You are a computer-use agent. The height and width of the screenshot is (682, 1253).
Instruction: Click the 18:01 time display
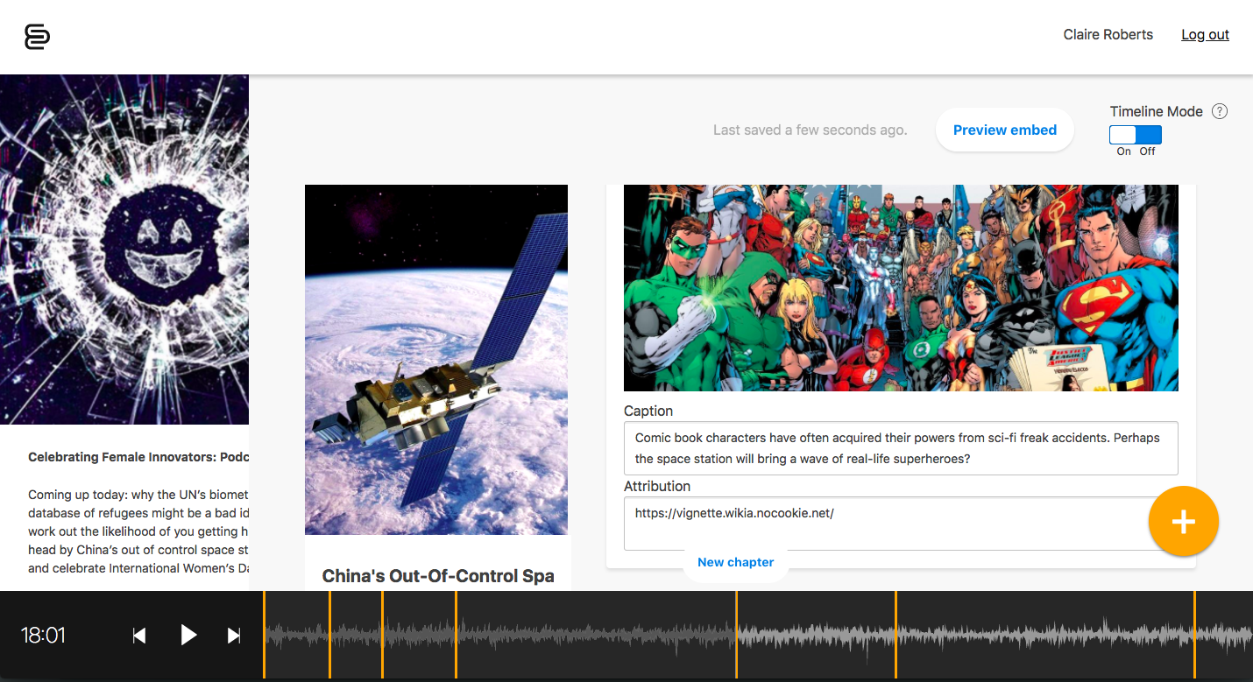(x=43, y=636)
